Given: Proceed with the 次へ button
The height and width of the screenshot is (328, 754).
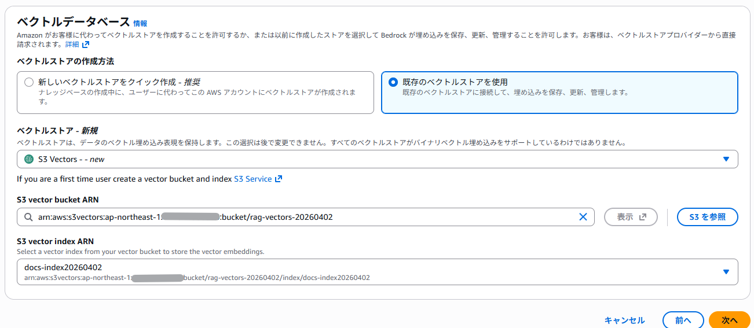Looking at the screenshot, I should coord(729,320).
